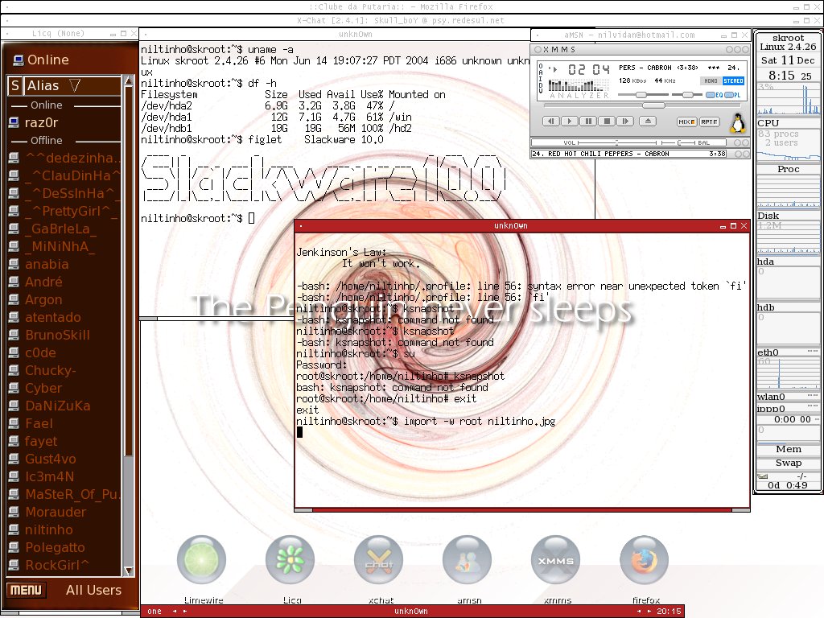The height and width of the screenshot is (618, 824).
Task: Open the All Users group selector
Action: 93,590
